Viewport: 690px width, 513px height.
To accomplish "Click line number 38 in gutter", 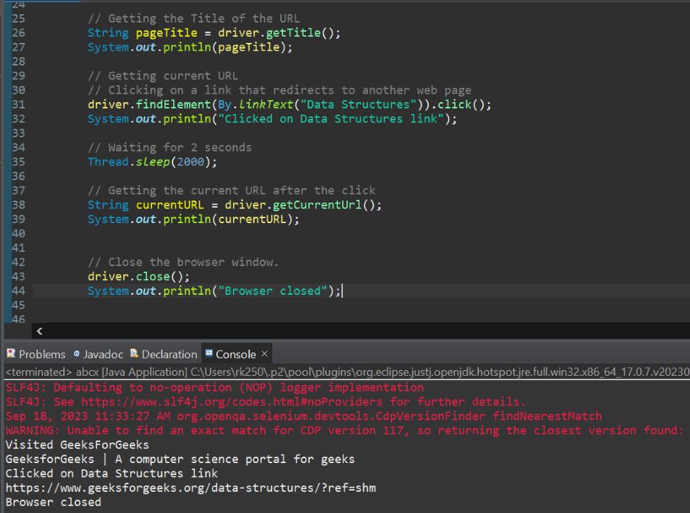I will pyautogui.click(x=18, y=205).
